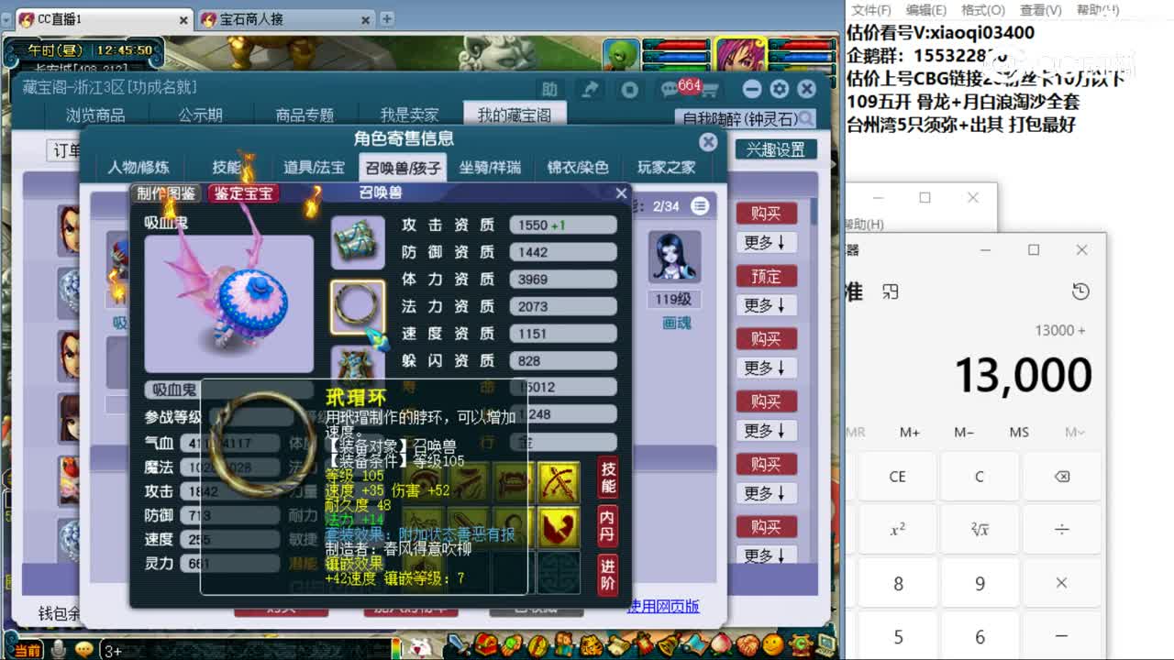Viewport: 1174px width, 660px height.
Task: Open Notepad 格式(O) menu
Action: click(x=982, y=10)
